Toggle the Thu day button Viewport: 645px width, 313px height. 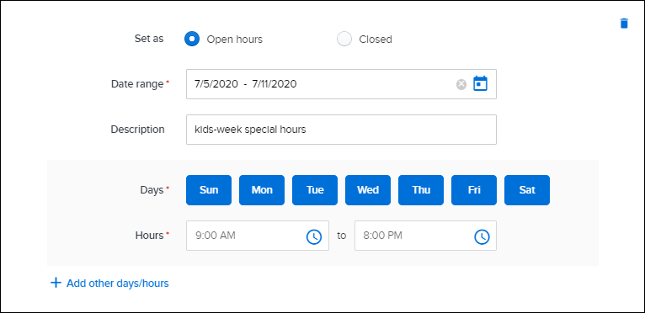point(421,190)
